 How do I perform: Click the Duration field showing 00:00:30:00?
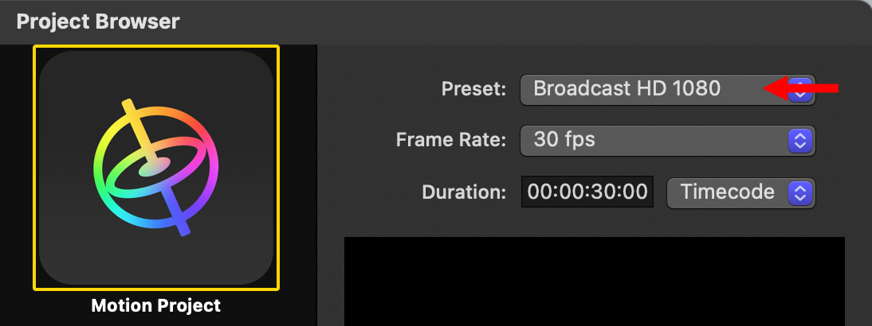tap(587, 192)
